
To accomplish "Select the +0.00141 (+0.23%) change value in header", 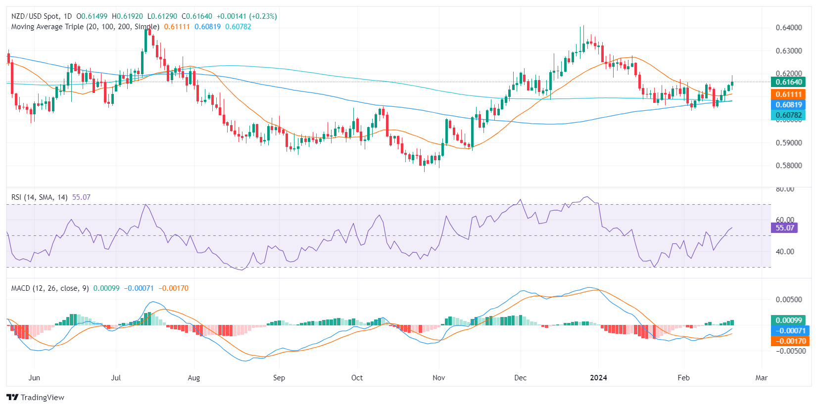I will 246,16.
